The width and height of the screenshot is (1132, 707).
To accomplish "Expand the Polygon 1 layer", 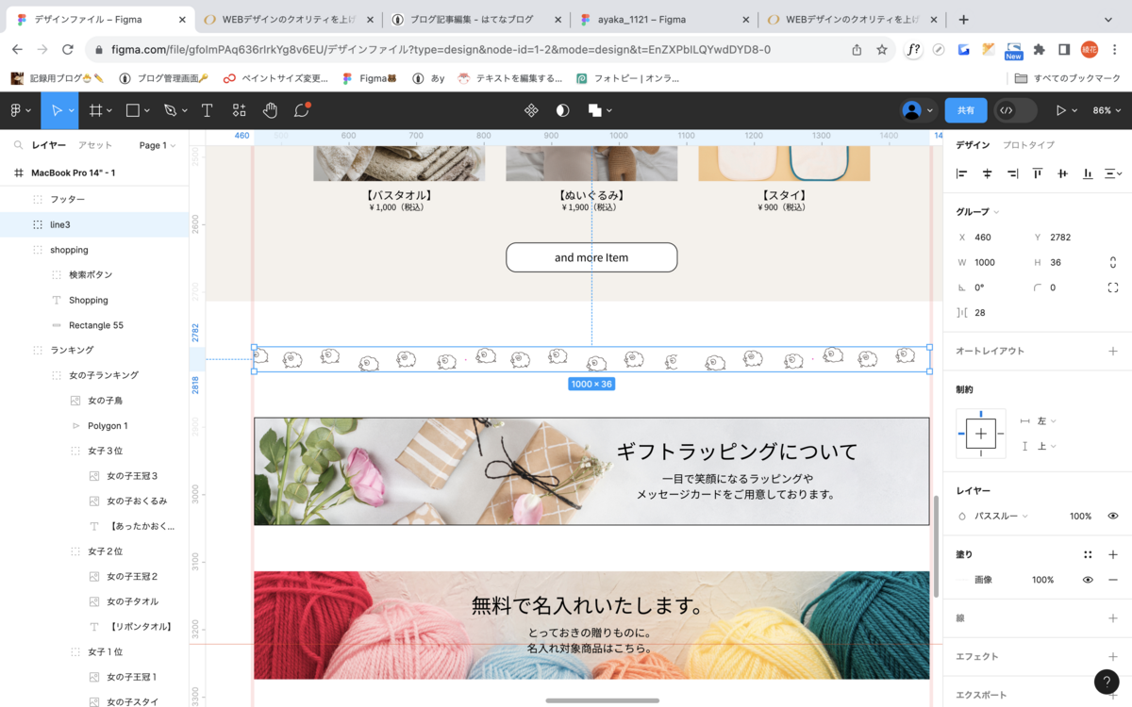I will point(76,426).
